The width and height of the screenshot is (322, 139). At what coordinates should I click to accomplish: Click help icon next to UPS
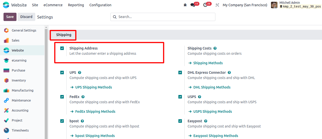(x=80, y=72)
